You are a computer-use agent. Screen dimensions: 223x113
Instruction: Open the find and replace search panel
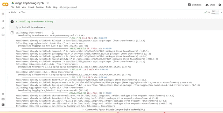coord(3,21)
